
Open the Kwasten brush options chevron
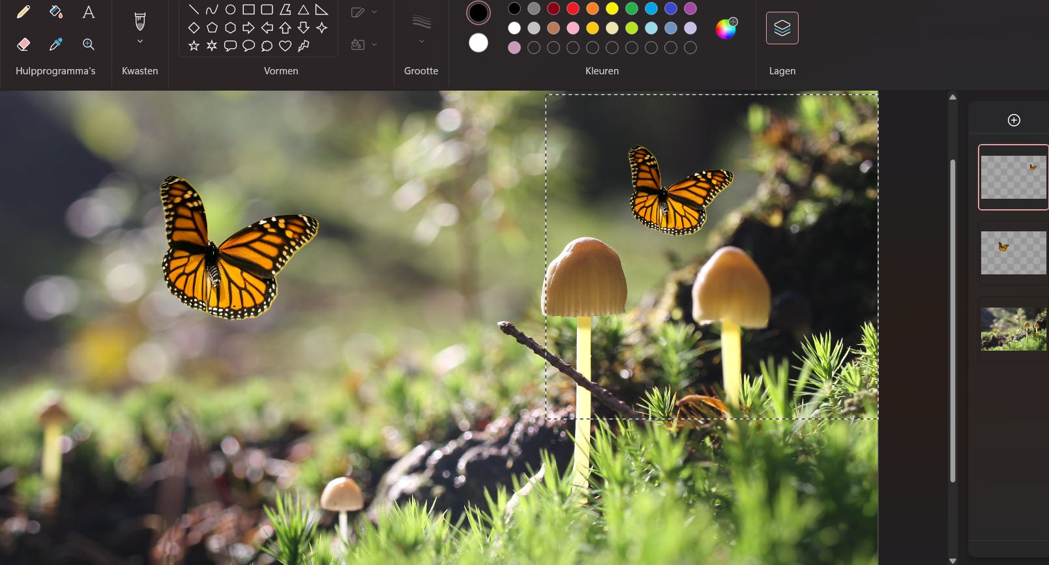pyautogui.click(x=140, y=42)
